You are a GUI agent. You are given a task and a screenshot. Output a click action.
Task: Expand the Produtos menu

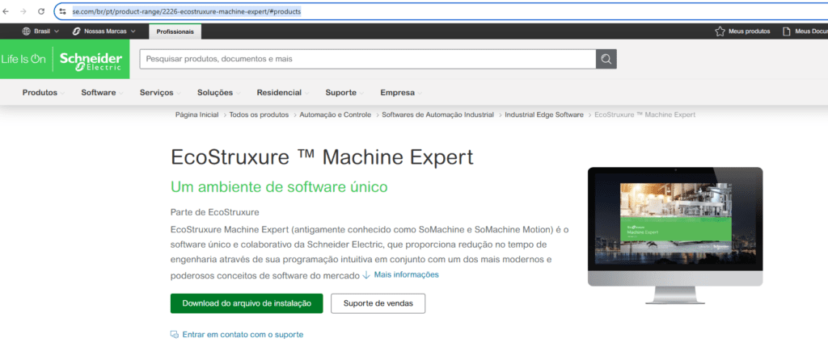coord(44,93)
